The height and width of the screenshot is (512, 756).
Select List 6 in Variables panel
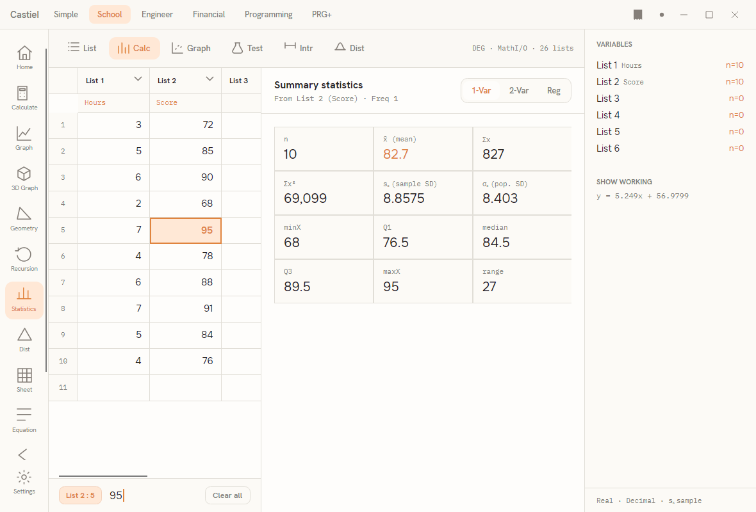(x=670, y=148)
